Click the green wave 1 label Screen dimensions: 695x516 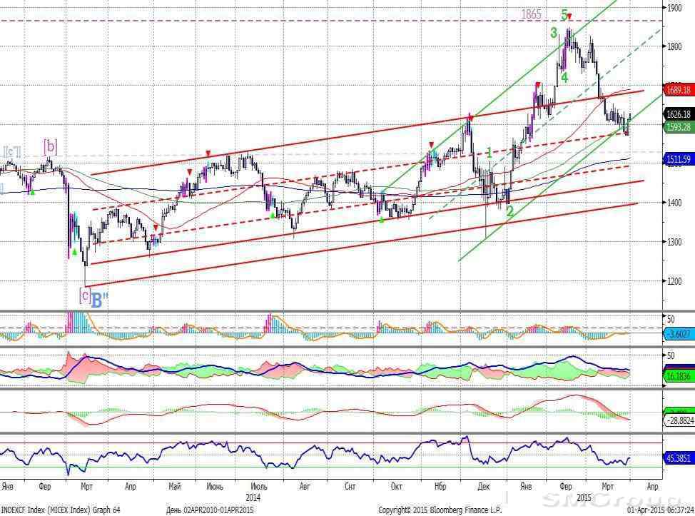[489, 153]
